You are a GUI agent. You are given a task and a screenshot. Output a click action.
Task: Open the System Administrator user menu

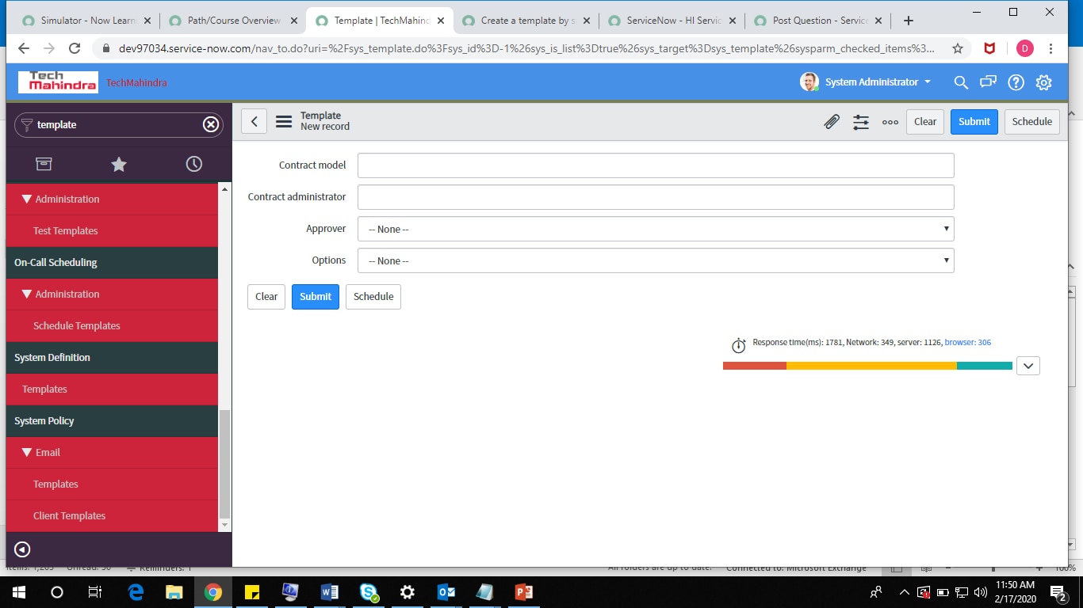866,82
